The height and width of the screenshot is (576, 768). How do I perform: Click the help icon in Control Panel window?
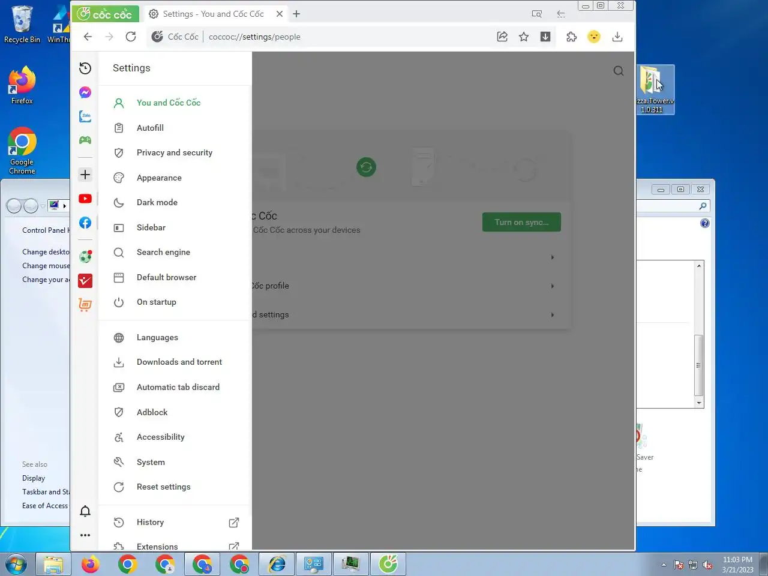pyautogui.click(x=705, y=223)
